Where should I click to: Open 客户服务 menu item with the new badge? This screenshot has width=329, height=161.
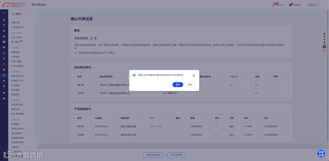(15, 42)
